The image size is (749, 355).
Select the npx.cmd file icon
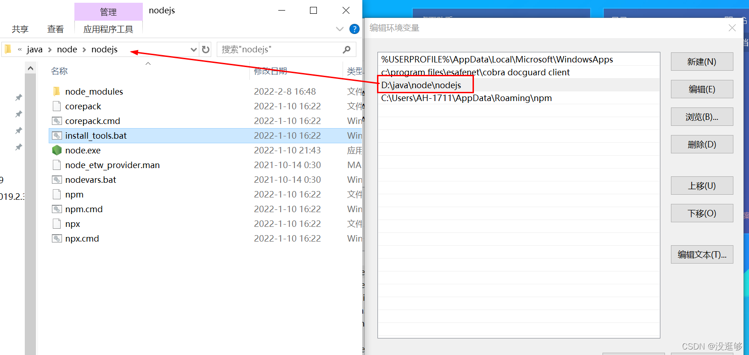click(x=56, y=238)
